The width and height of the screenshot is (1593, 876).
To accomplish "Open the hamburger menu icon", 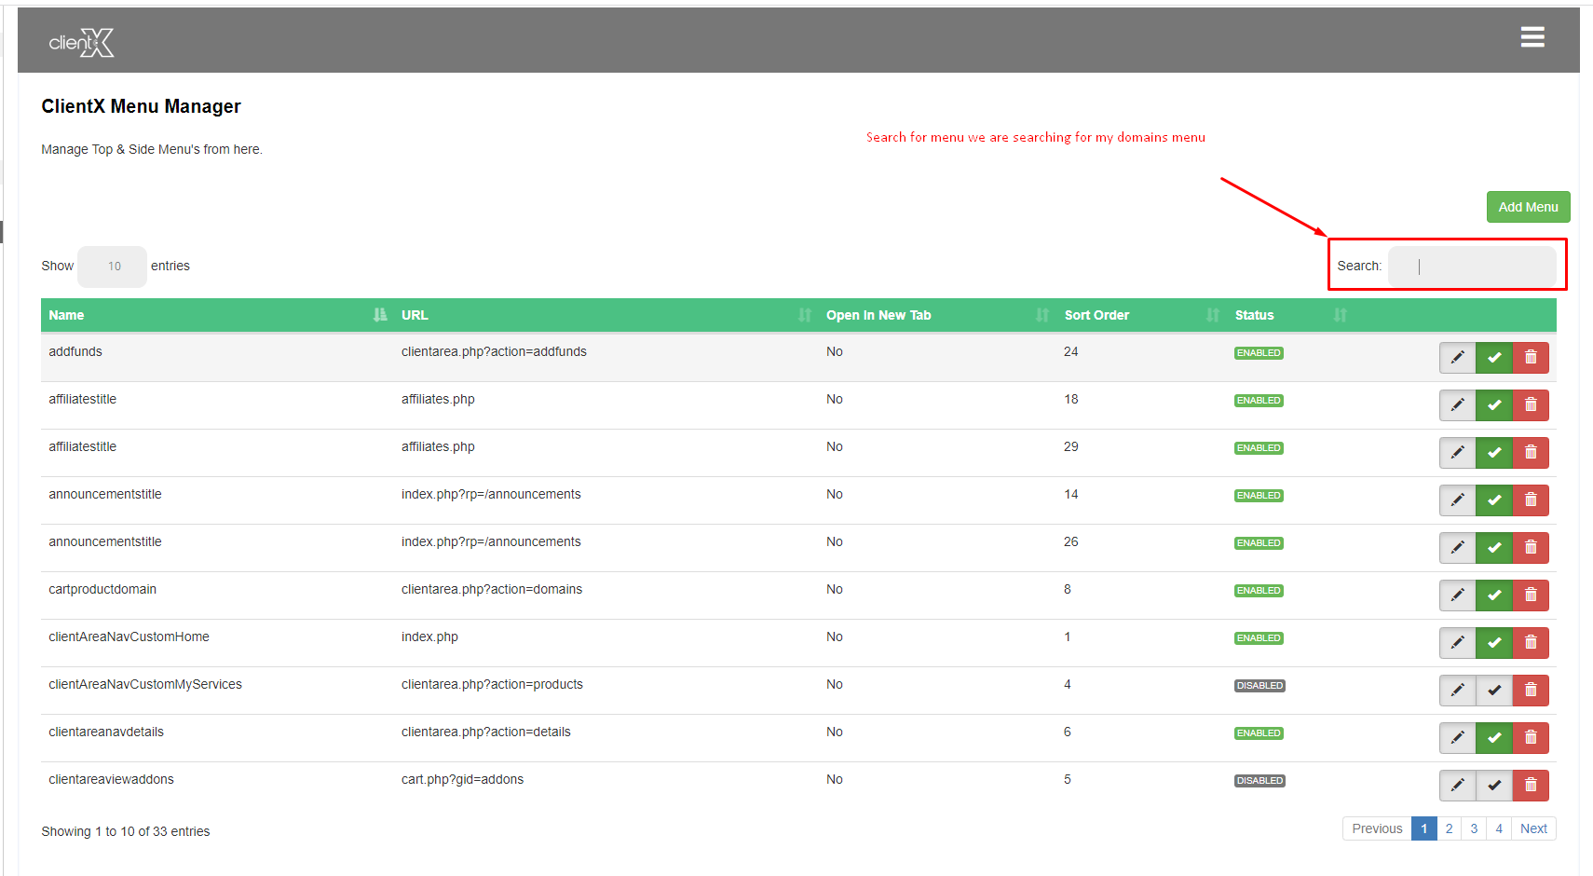I will [1532, 37].
